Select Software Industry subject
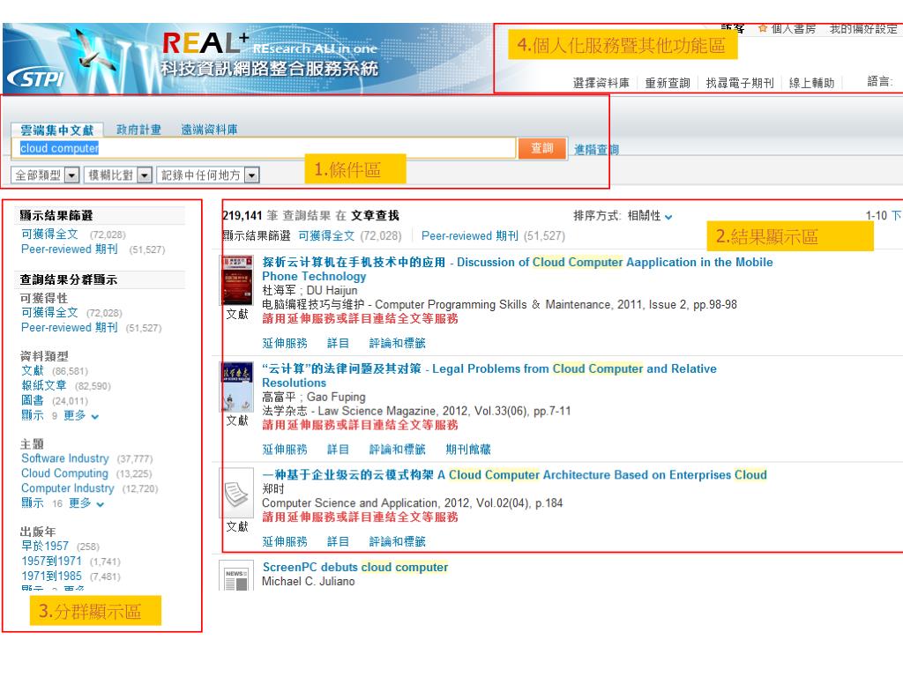Image resolution: width=903 pixels, height=677 pixels. pos(65,458)
